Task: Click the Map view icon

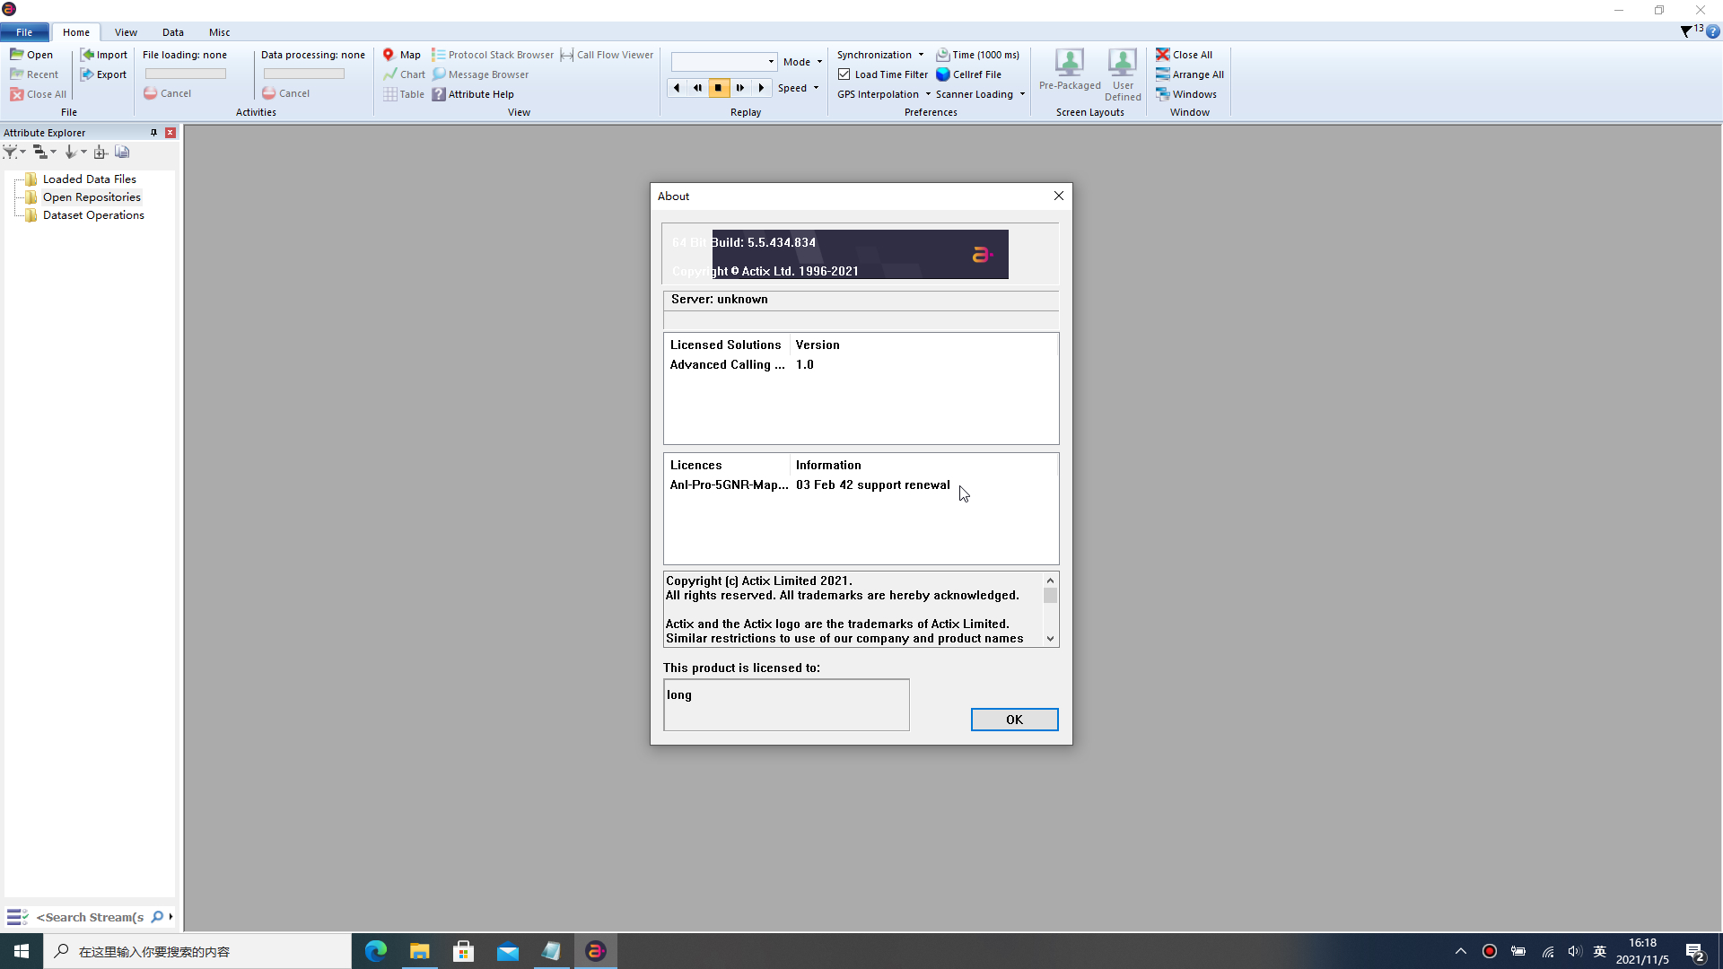Action: point(389,55)
